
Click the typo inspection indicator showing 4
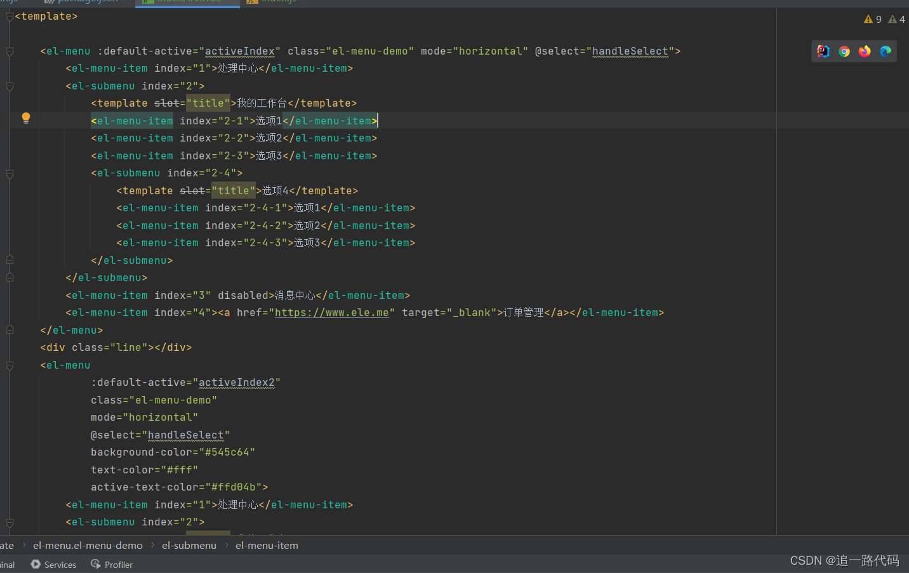point(896,19)
